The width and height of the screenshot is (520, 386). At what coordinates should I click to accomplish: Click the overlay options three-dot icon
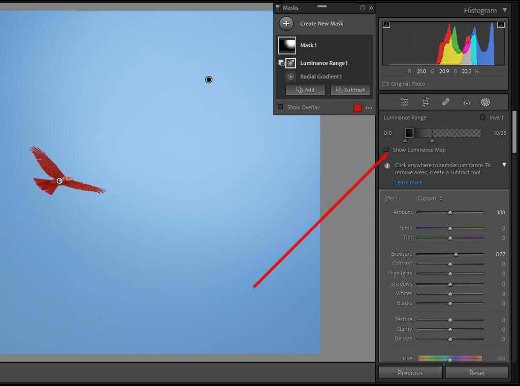369,108
